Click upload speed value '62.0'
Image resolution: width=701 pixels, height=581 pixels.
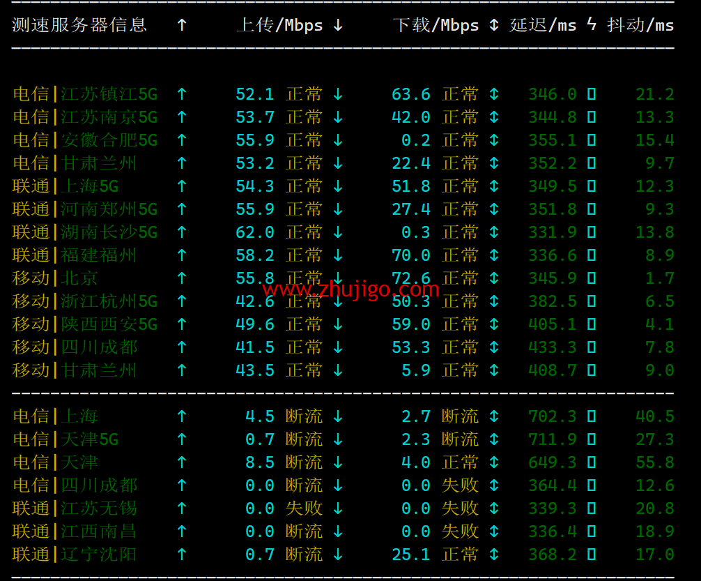pos(255,232)
